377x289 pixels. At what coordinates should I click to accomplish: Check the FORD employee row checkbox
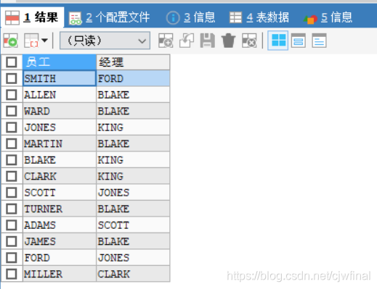(12, 258)
